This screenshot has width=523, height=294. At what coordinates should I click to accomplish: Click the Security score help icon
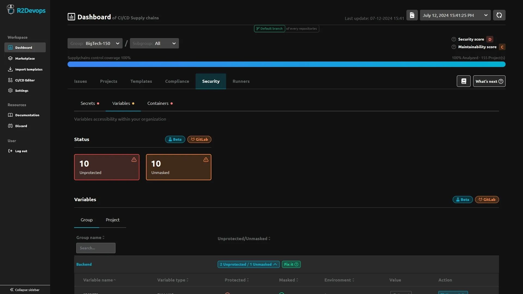pos(454,39)
